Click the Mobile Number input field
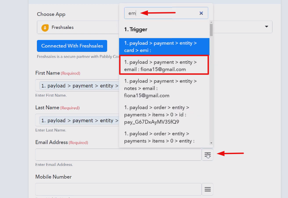288x198 pixels. coord(119,189)
